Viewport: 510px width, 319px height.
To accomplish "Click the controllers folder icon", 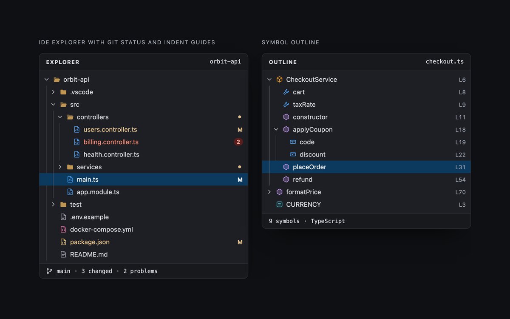I will click(70, 117).
